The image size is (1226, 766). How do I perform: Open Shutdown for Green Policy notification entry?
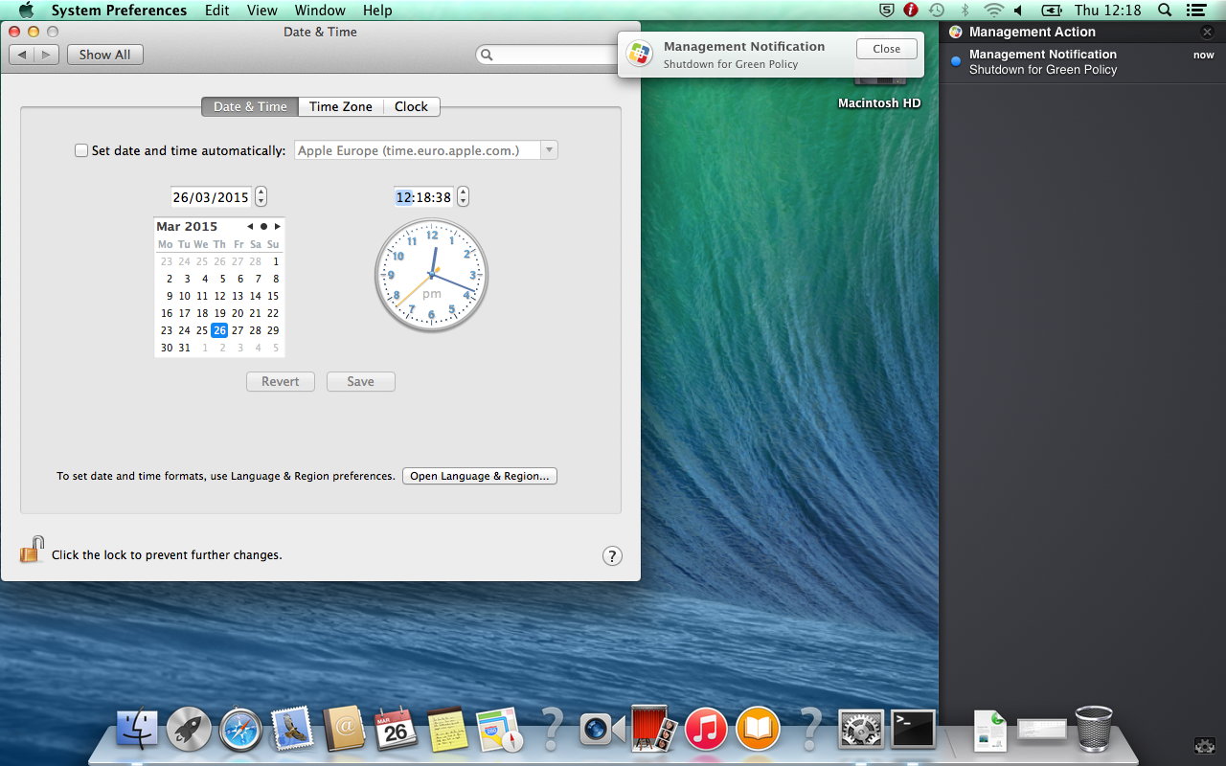pos(1082,62)
